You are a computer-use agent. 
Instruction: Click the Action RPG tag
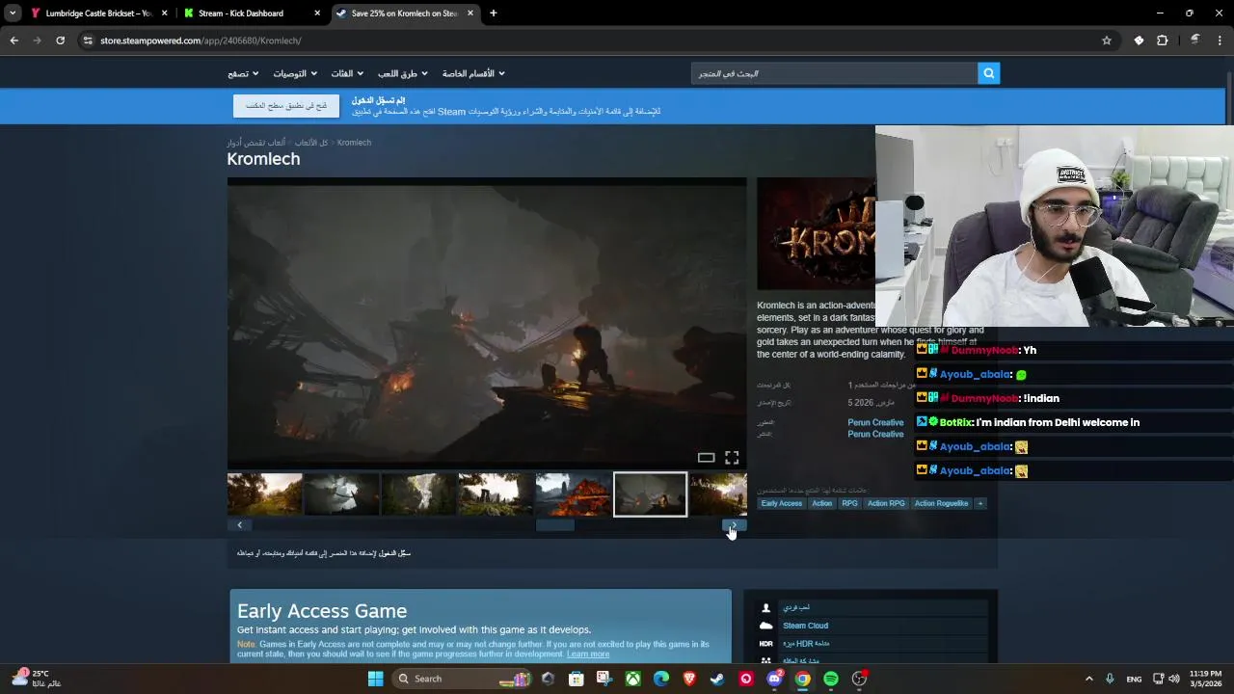click(886, 503)
